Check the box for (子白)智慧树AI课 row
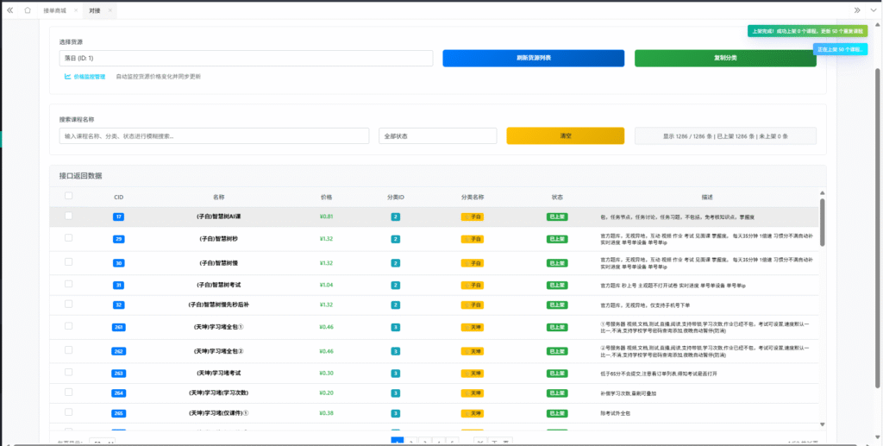This screenshot has width=883, height=446. (69, 217)
